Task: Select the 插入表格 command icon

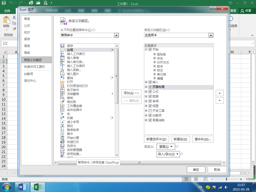Action: 62,58
